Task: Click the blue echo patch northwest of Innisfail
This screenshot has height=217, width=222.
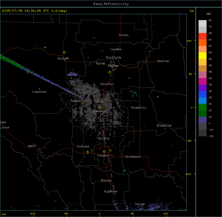Action: coord(72,74)
